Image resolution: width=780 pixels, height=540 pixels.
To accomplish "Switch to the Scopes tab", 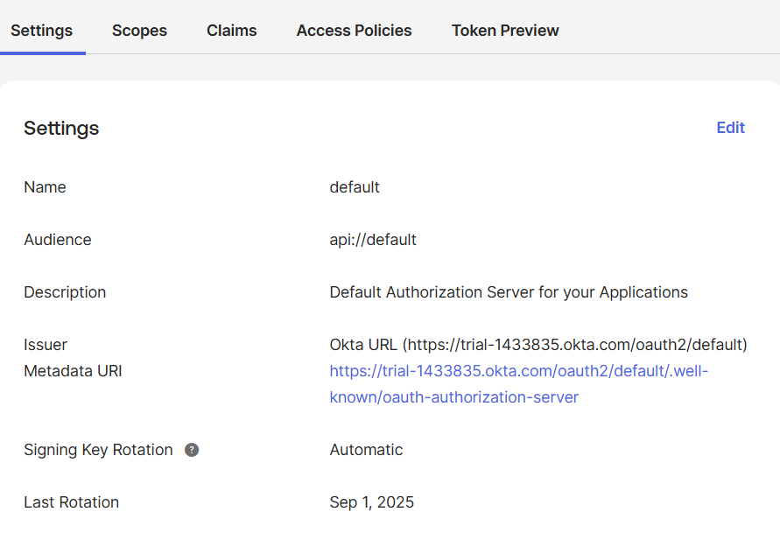I will tap(139, 30).
